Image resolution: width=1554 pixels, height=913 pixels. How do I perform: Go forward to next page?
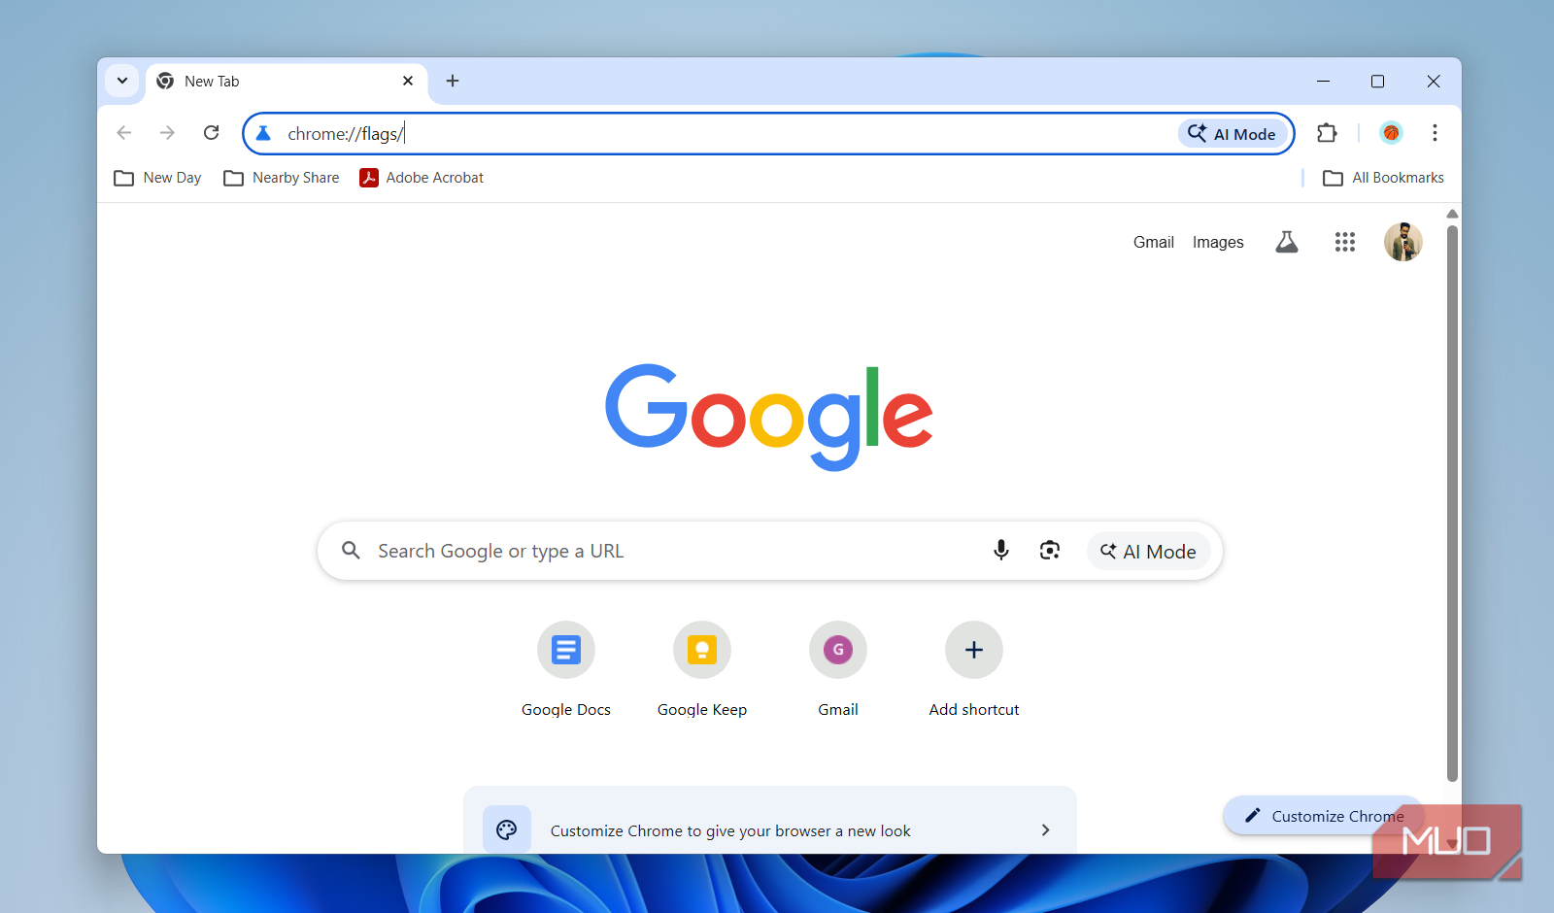click(167, 133)
